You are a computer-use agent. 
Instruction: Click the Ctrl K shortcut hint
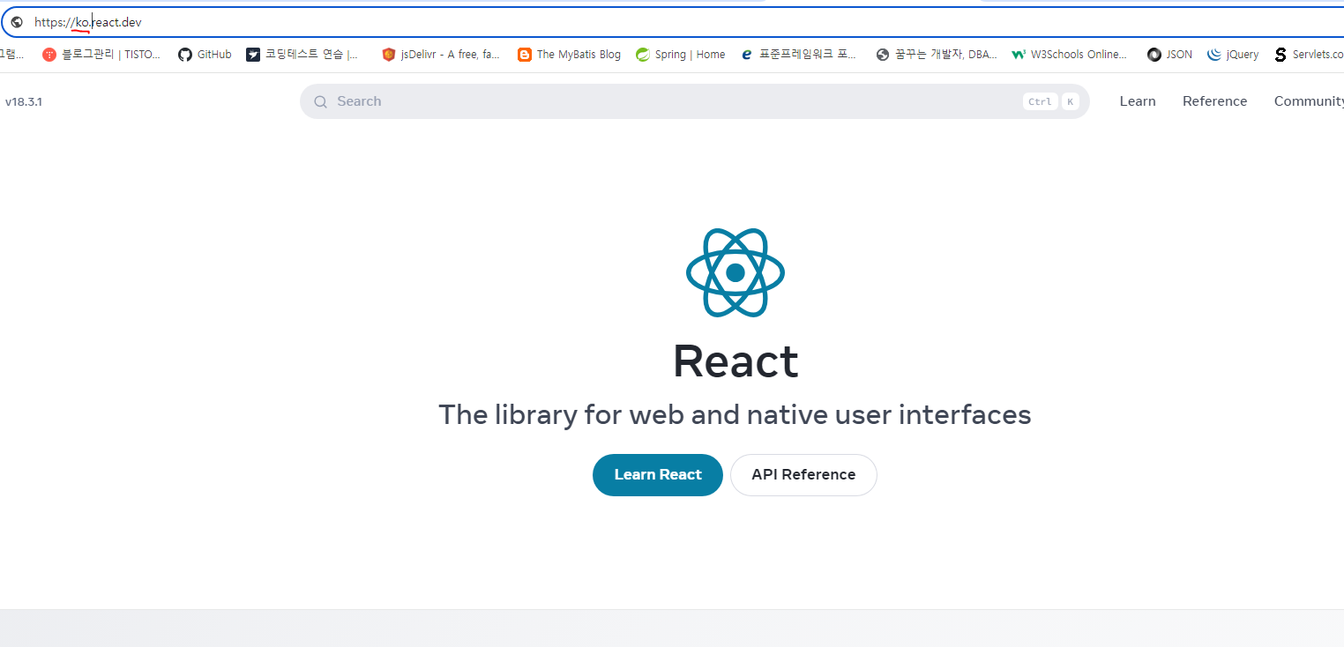(x=1051, y=101)
